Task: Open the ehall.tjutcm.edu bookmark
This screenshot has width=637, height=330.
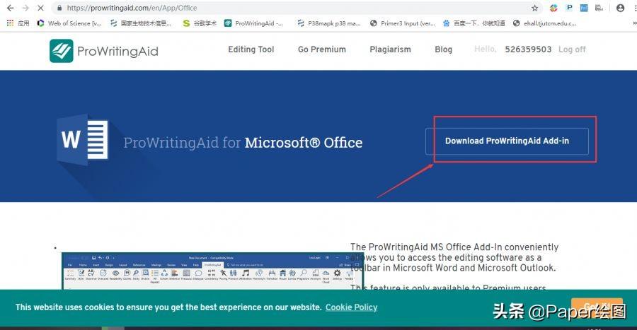Action: (545, 23)
